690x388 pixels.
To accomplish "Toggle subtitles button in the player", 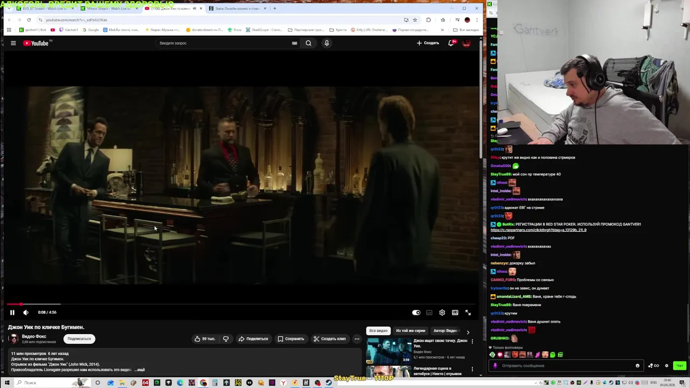I will click(x=429, y=313).
